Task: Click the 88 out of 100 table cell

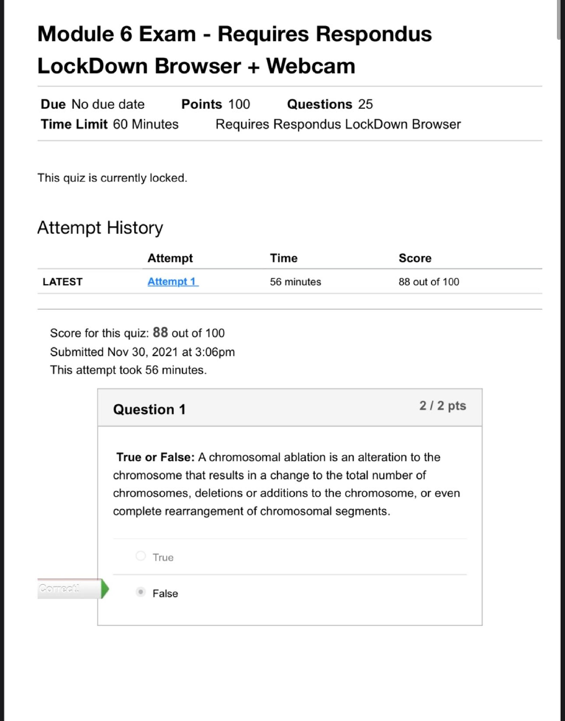Action: tap(429, 282)
